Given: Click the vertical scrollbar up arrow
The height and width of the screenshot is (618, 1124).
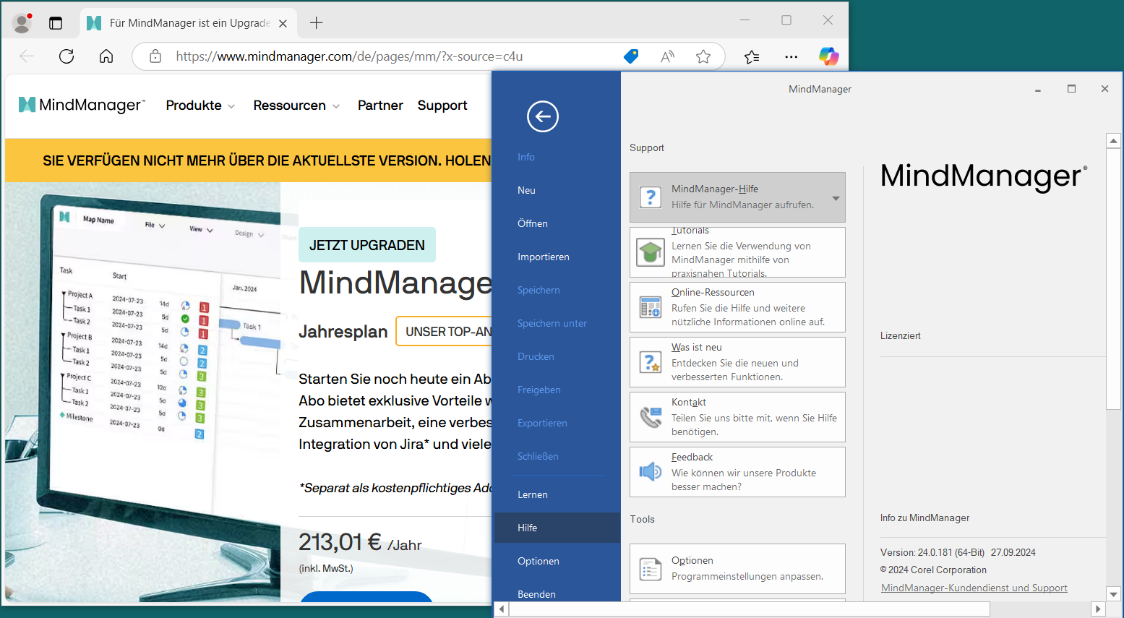Looking at the screenshot, I should click(1113, 141).
